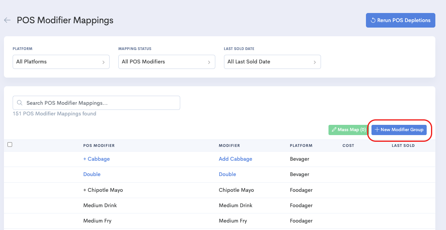Sort by the LAST SOLD column header

[403, 145]
